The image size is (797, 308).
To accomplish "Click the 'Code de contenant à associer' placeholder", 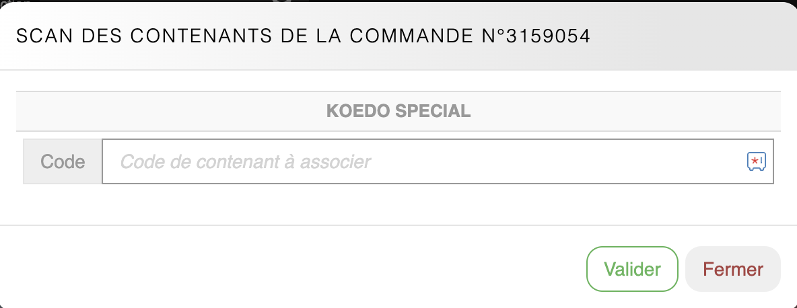I will (x=246, y=161).
